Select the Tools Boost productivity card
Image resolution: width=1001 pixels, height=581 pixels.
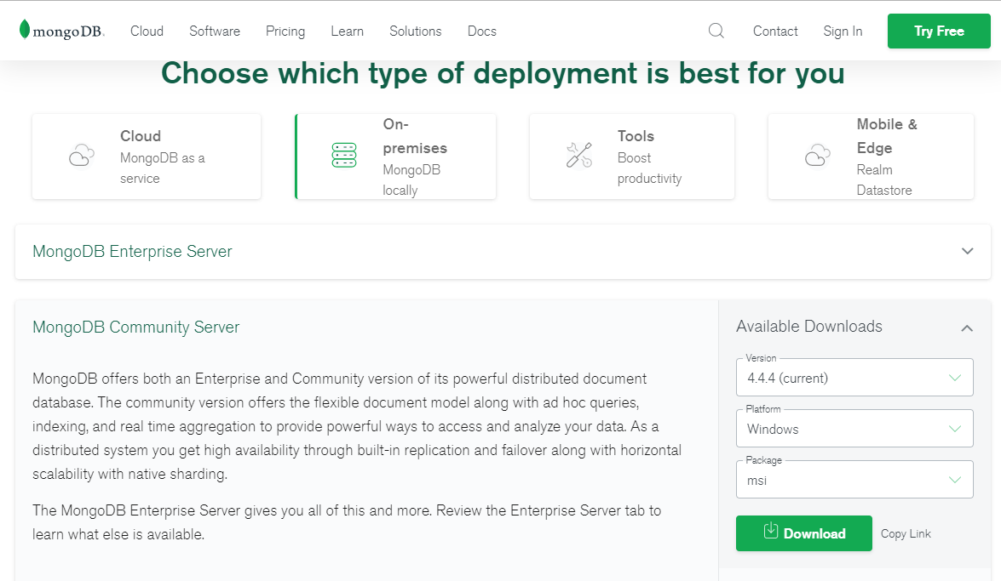coord(631,157)
